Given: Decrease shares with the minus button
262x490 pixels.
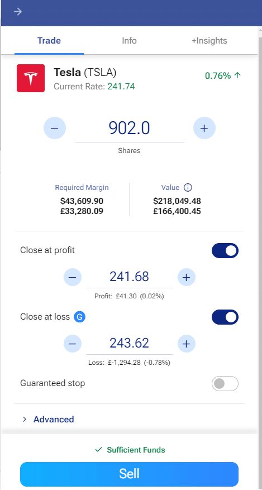Looking at the screenshot, I should (x=55, y=128).
